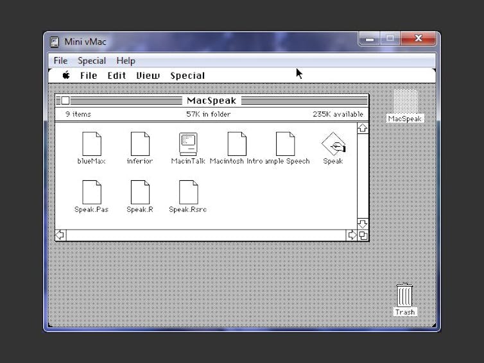The image size is (484, 363).
Task: Click the Trash icon on desktop
Action: click(x=404, y=295)
